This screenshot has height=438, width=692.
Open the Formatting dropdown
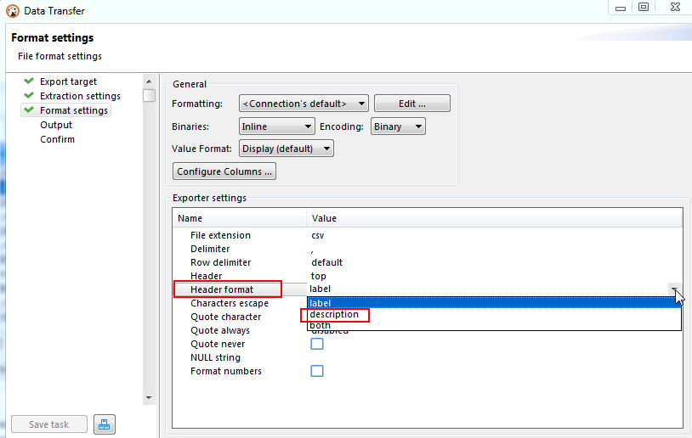pos(303,104)
